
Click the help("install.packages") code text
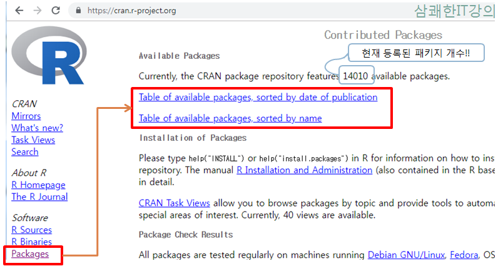coord(303,158)
